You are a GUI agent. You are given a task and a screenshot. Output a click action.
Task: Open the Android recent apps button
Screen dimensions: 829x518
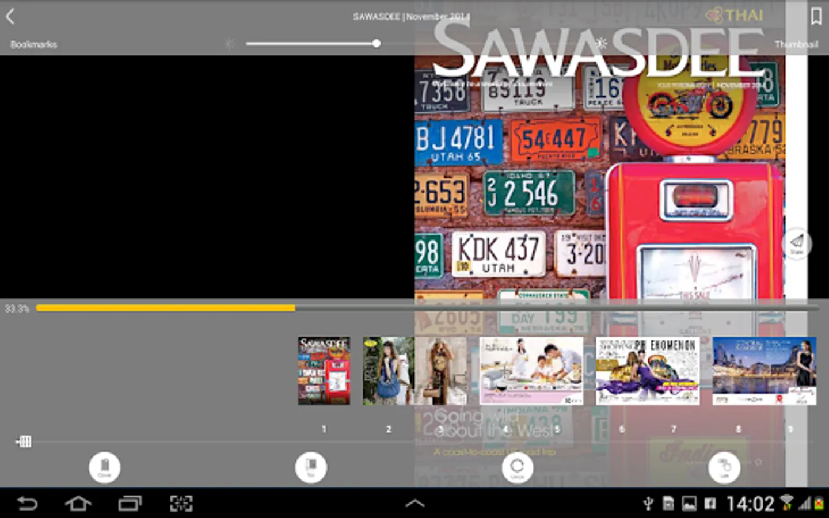pyautogui.click(x=130, y=504)
